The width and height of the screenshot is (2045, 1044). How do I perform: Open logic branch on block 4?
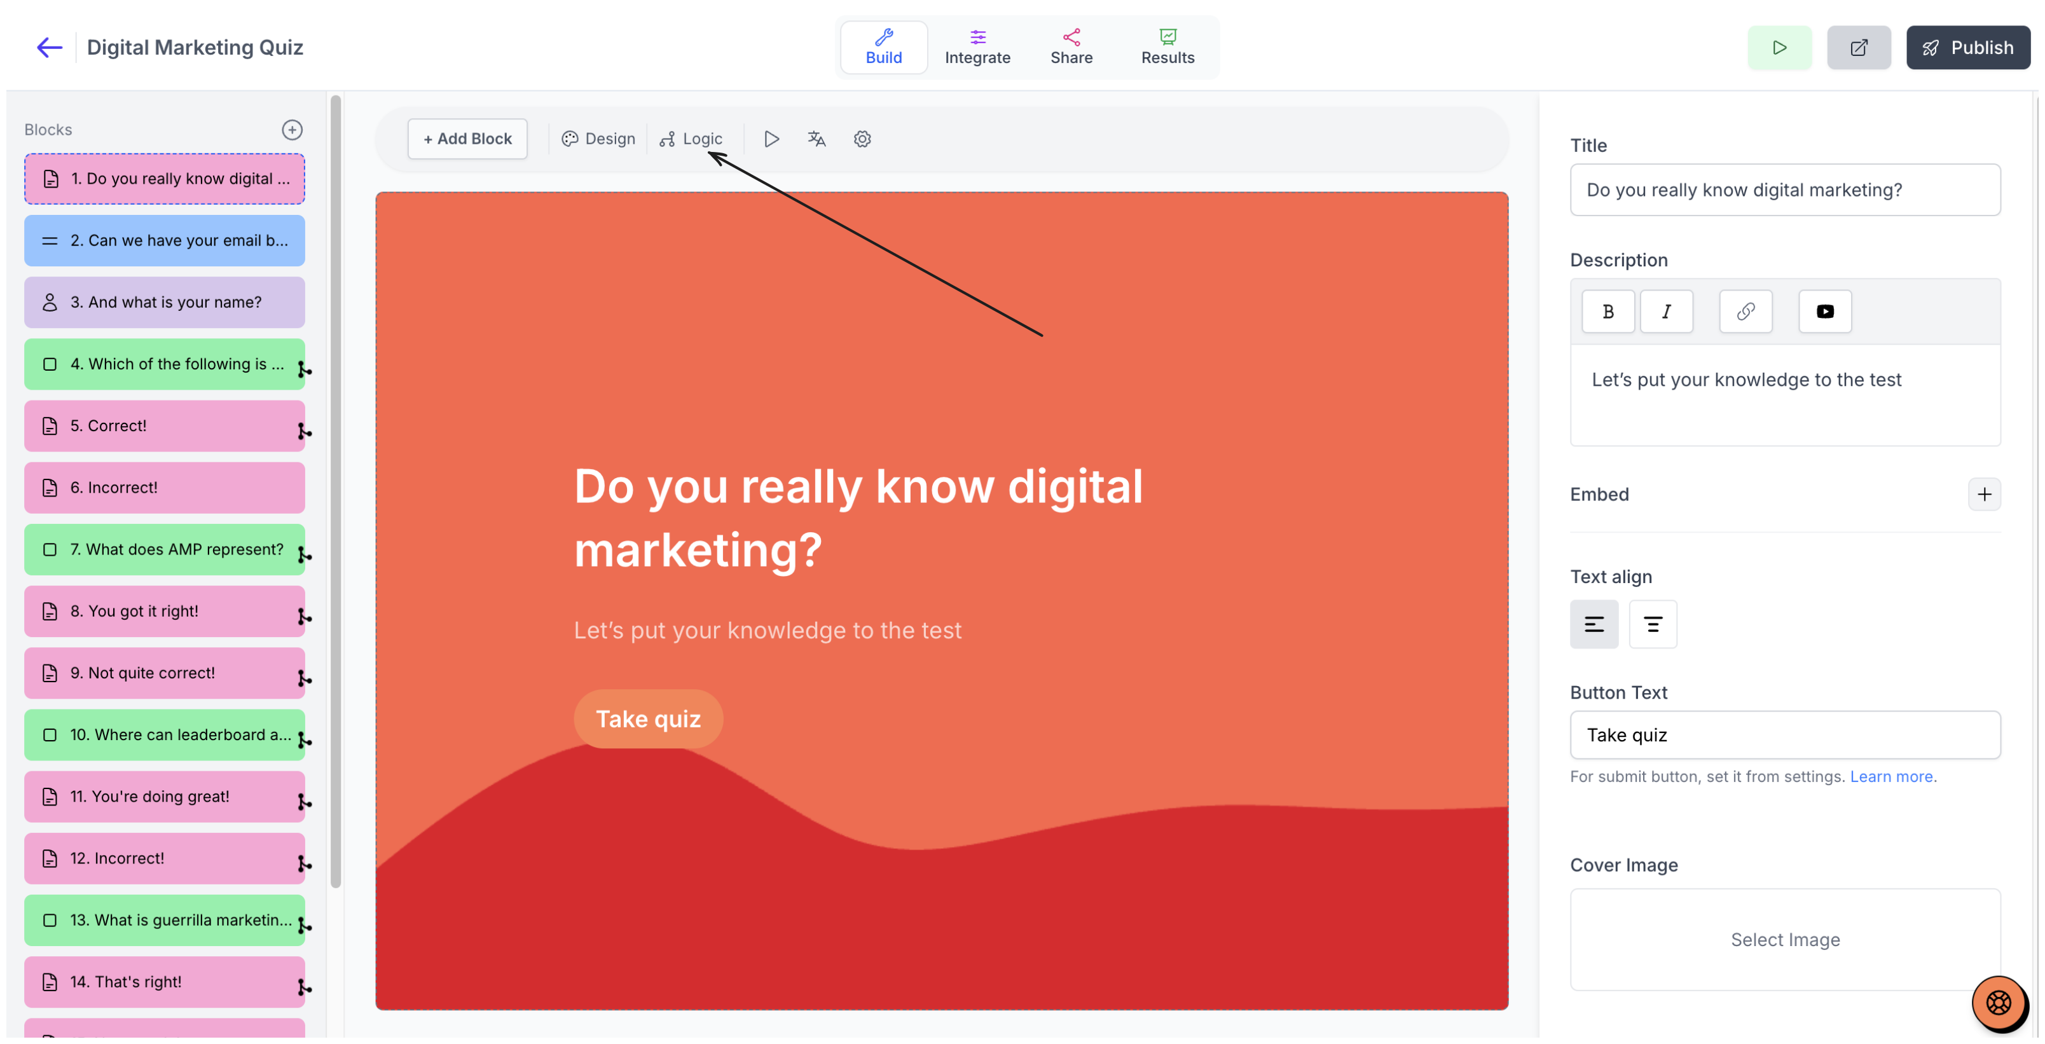(x=304, y=370)
